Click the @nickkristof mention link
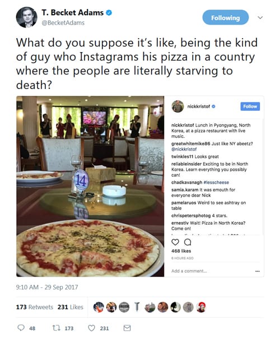 coord(184,149)
